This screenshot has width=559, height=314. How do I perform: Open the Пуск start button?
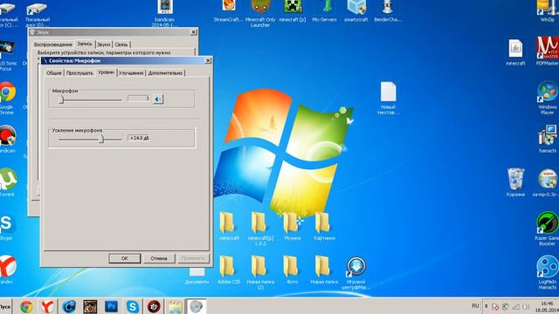click(x=5, y=306)
